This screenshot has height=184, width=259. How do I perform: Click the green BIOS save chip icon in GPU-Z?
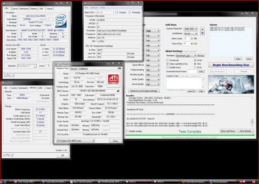(118, 91)
